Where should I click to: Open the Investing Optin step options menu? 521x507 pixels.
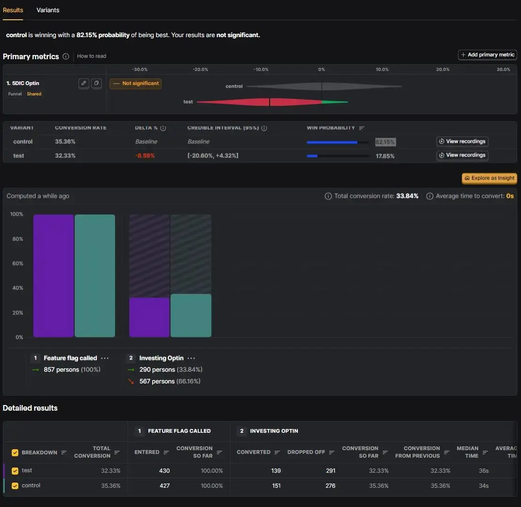click(191, 358)
